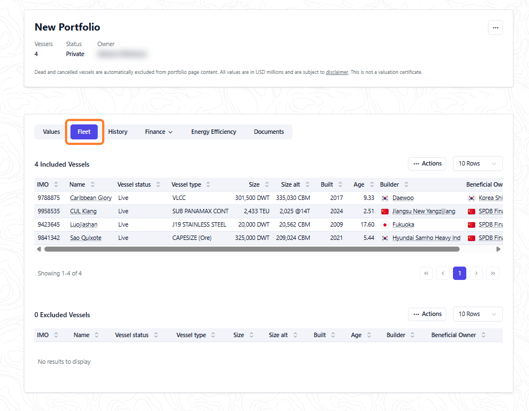
Task: Open the portfolio three-dot options menu
Action: pos(495,28)
